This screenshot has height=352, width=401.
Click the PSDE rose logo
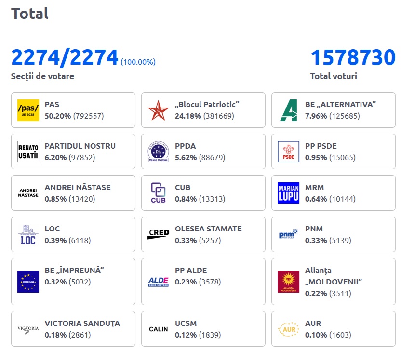[x=288, y=151]
